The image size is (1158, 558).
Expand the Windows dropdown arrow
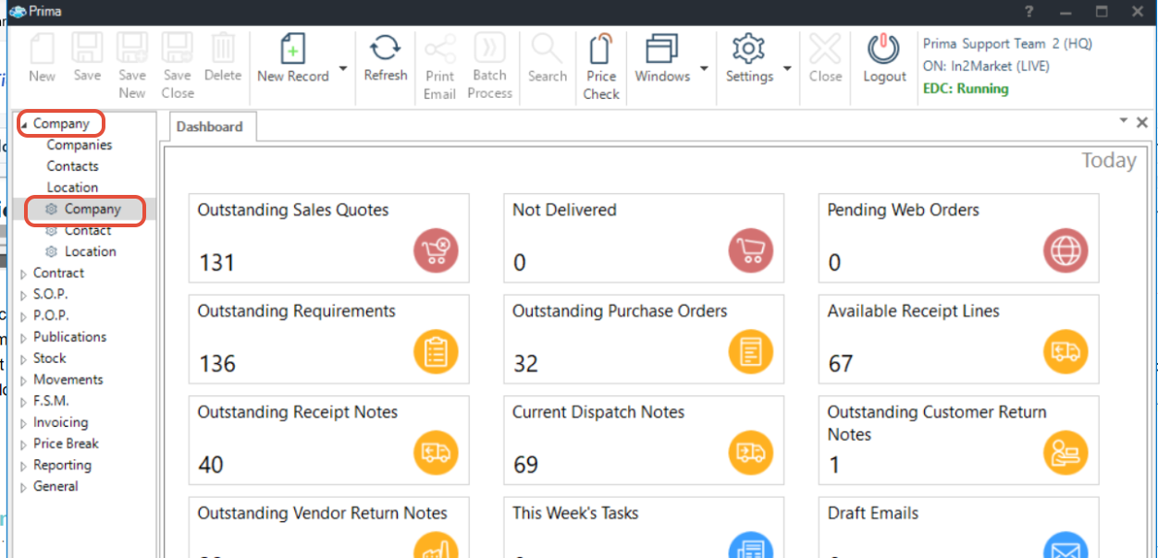[704, 68]
